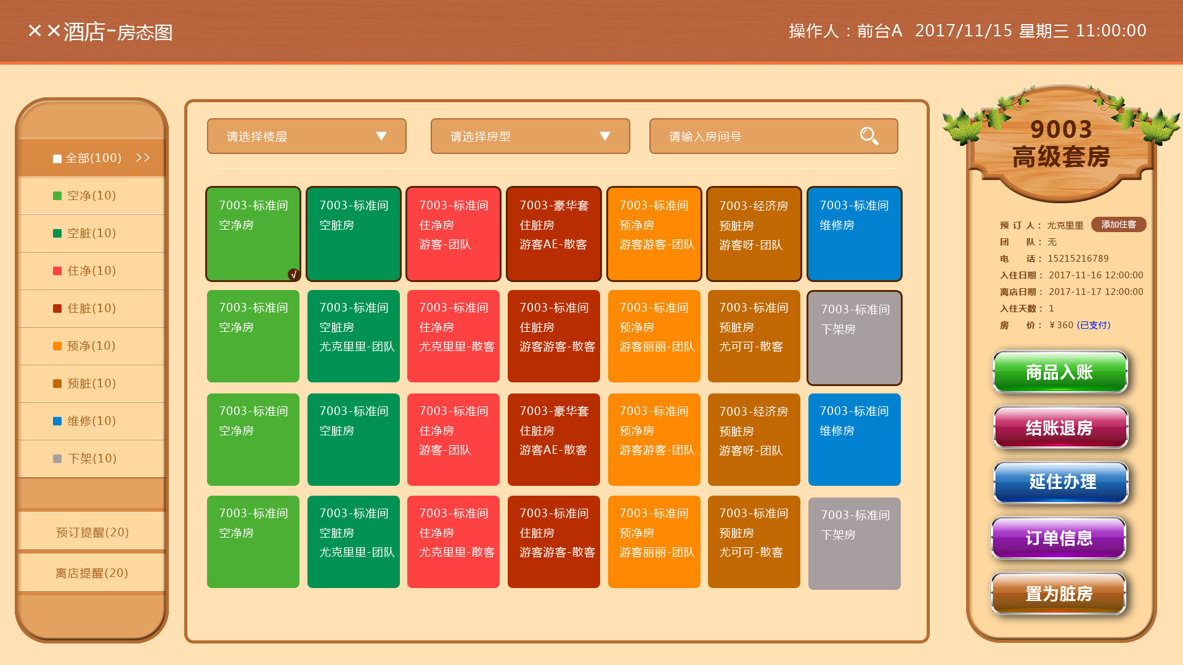The image size is (1183, 665).
Task: Click the >> chevron beside 全部(100)
Action: tap(143, 158)
